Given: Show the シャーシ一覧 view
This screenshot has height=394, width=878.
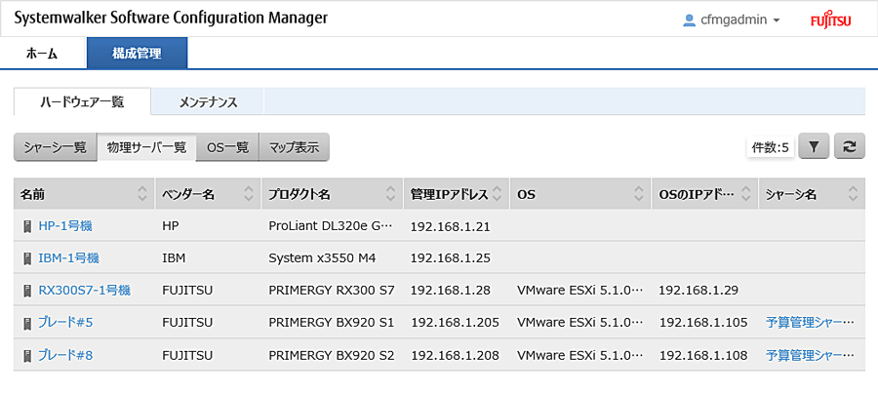Looking at the screenshot, I should click(56, 147).
